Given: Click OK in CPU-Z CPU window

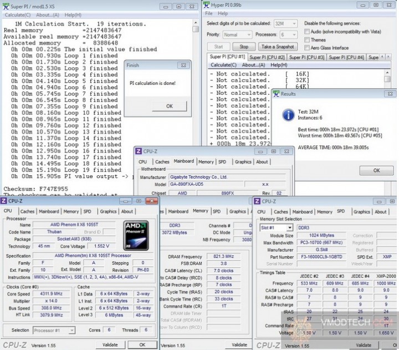Looking at the screenshot, I should coord(142,344).
